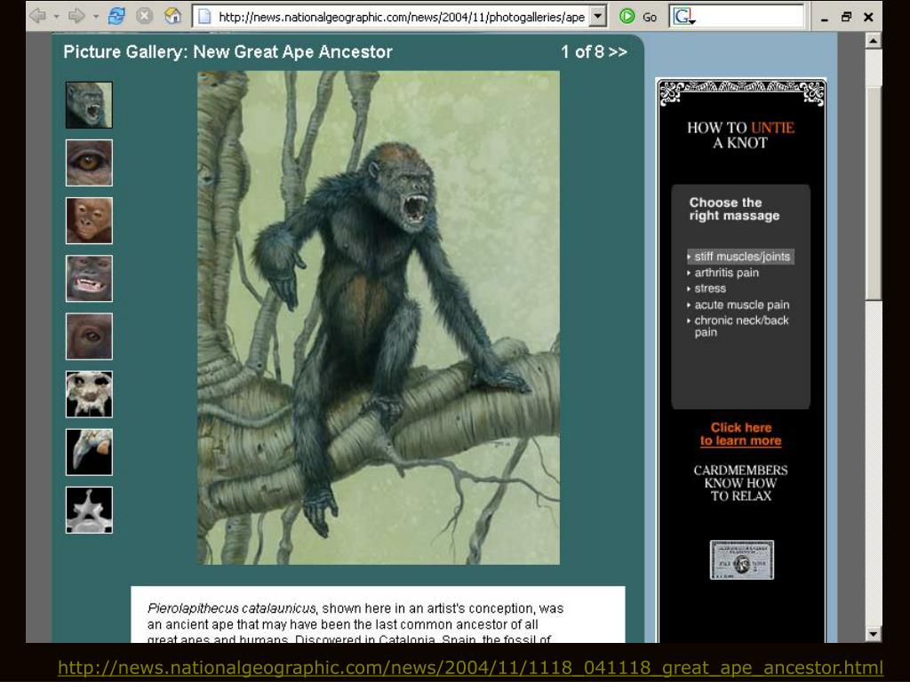The width and height of the screenshot is (910, 682).
Task: Select the dark reddish ape eye thumbnail
Action: coord(89,337)
